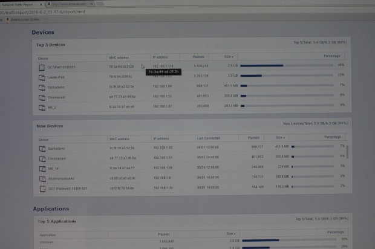375x249 pixels.
Task: Click the MAC address header in Top 5 Devices
Action: coord(120,57)
